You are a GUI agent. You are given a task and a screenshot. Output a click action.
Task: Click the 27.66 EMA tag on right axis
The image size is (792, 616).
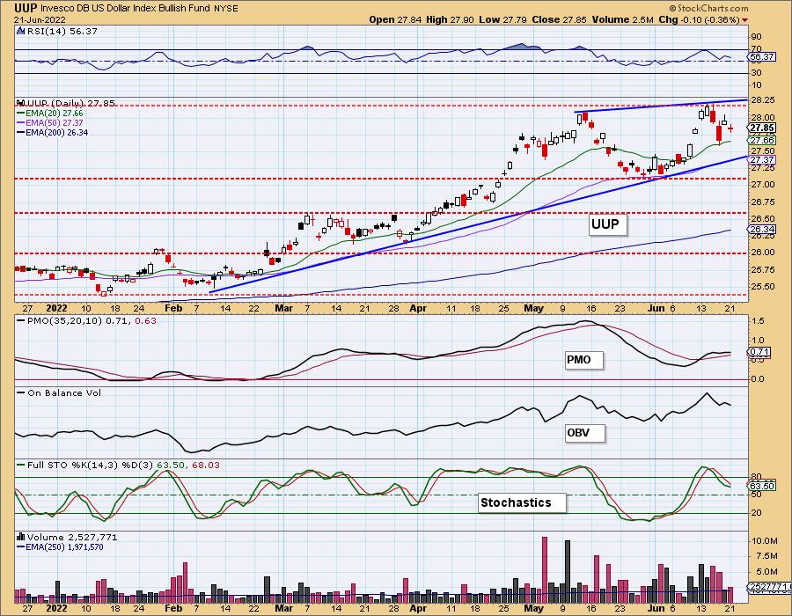click(762, 141)
